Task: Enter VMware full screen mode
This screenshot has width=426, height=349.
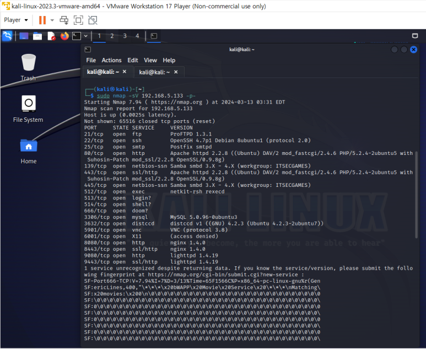Action: tap(78, 20)
